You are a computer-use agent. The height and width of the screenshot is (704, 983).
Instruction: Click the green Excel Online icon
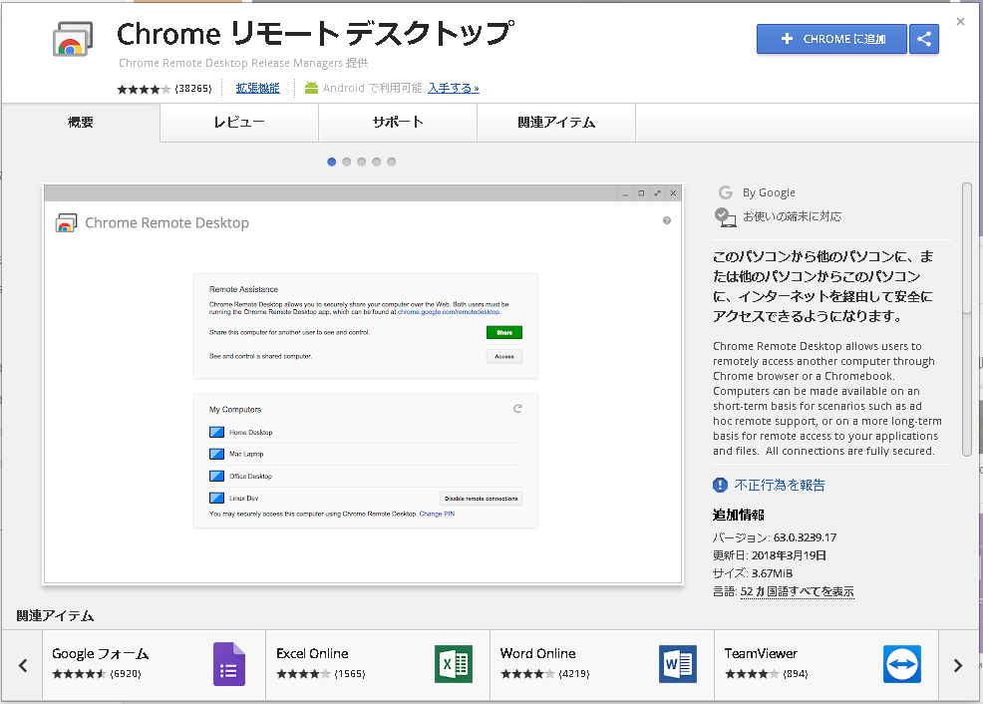pos(454,664)
